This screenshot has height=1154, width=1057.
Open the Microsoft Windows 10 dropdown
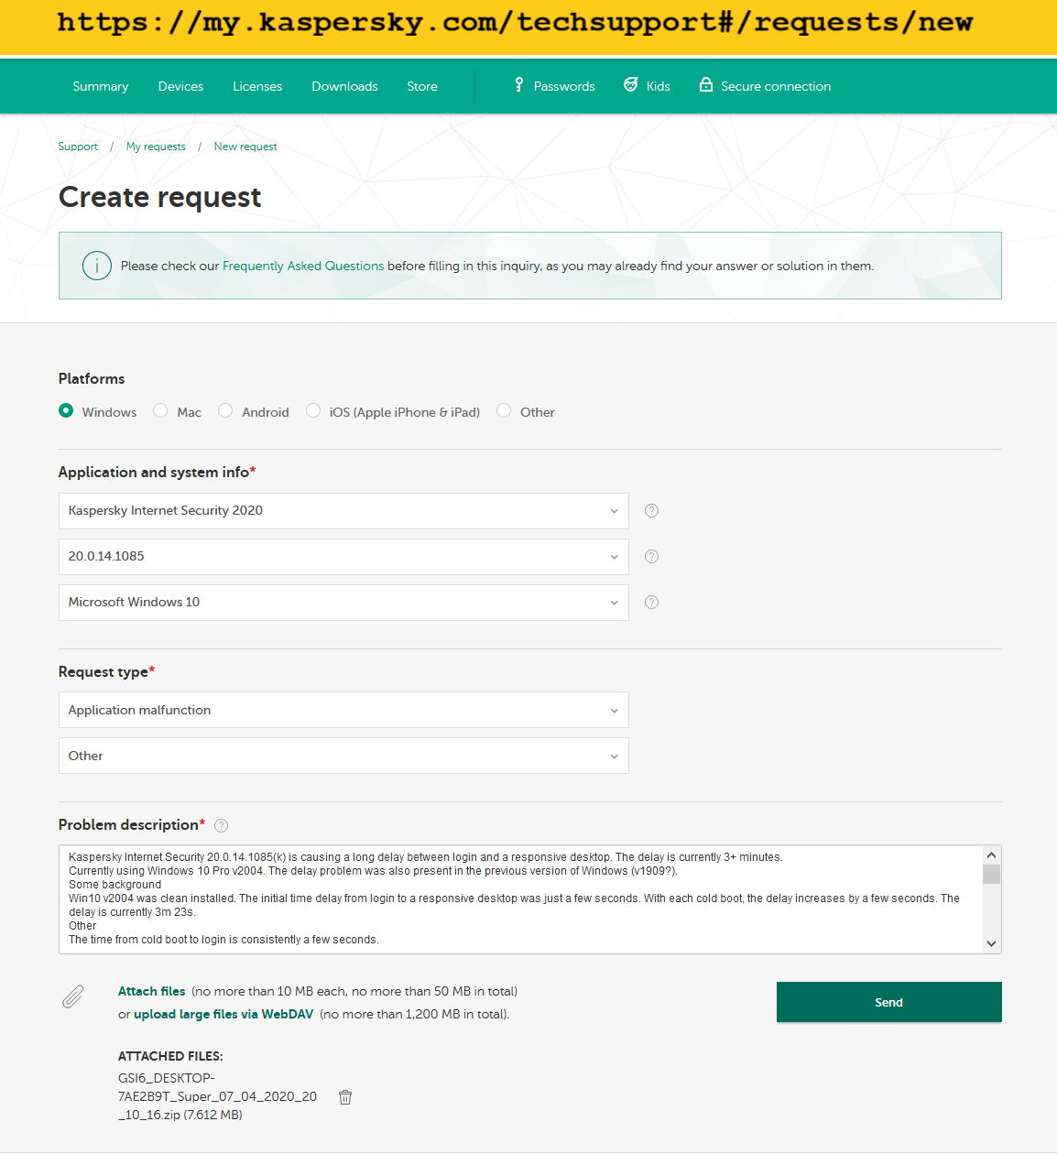[x=343, y=603]
